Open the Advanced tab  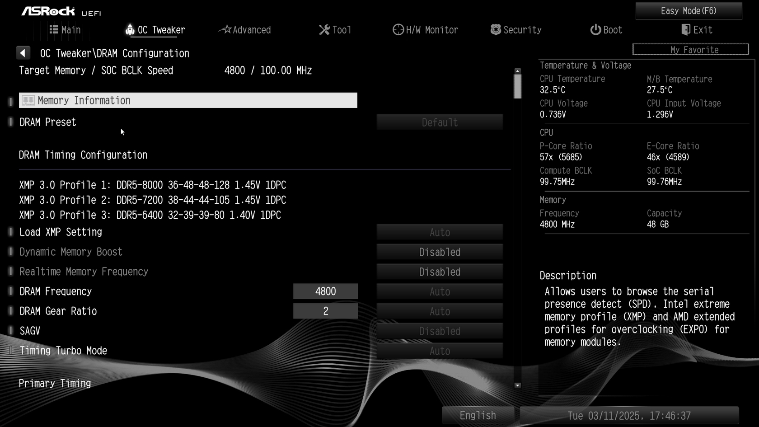(x=244, y=30)
